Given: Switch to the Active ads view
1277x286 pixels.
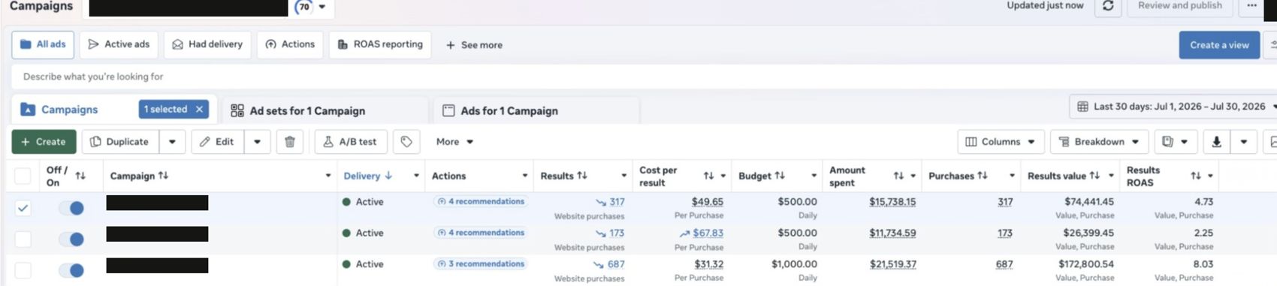Looking at the screenshot, I should click(x=119, y=44).
